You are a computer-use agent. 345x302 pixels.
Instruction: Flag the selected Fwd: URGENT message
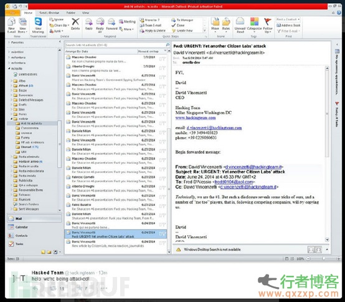164,234
